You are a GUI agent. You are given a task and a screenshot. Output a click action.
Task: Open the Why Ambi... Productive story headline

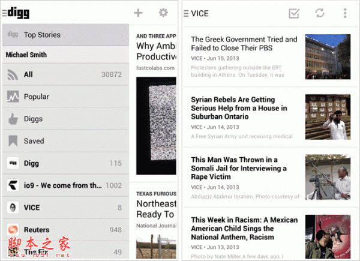157,51
